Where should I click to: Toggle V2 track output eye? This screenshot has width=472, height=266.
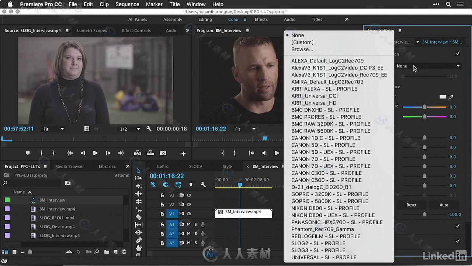[189, 204]
